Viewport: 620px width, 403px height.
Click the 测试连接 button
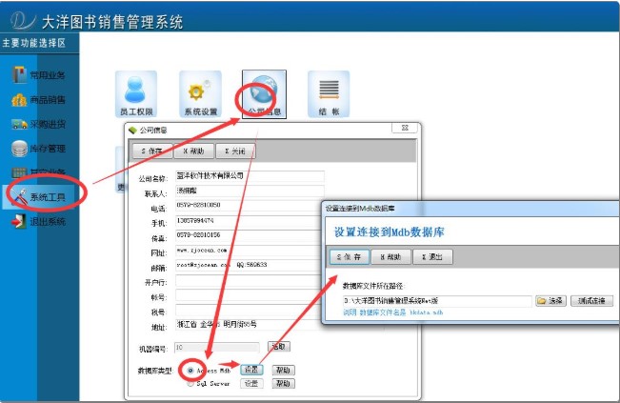(592, 301)
